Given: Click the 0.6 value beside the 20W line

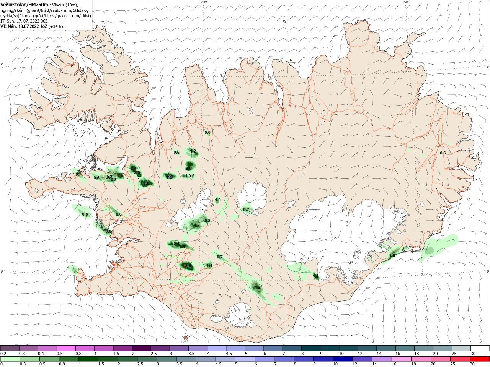Looking at the screenshot, I should (207, 133).
